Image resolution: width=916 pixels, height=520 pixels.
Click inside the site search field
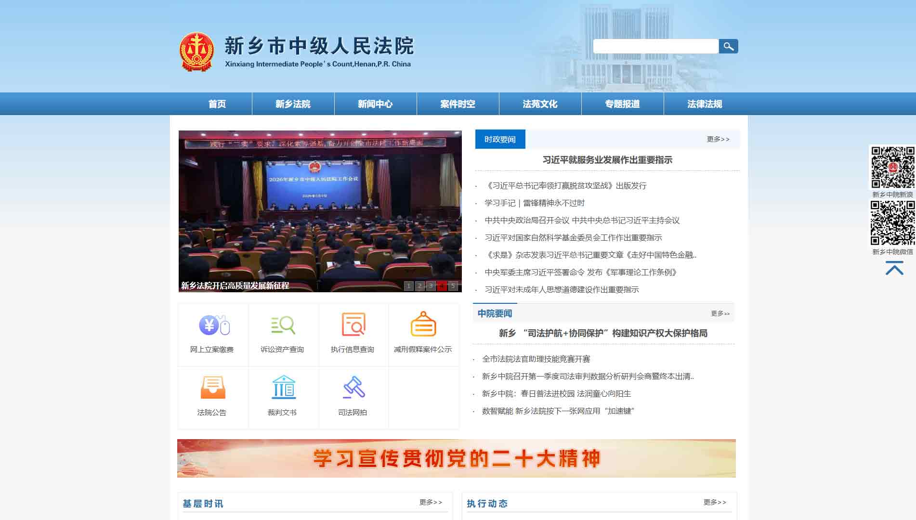655,46
